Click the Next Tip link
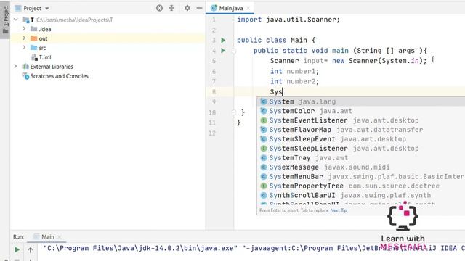 (x=339, y=210)
